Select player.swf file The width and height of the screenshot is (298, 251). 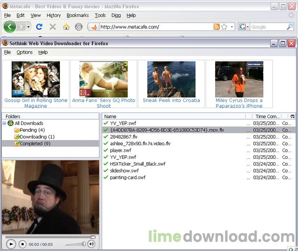click(x=199, y=150)
